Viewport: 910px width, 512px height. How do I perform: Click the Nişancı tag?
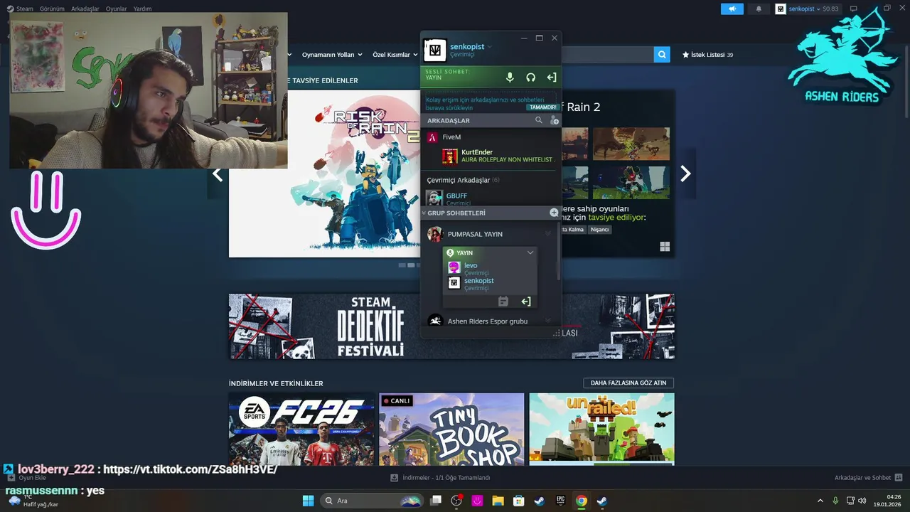pyautogui.click(x=599, y=230)
